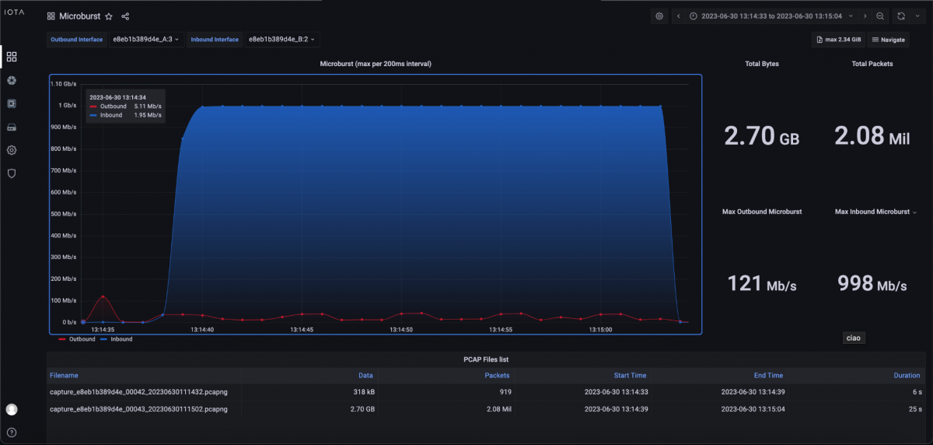Open the storage drive icon in sidebar
933x445 pixels.
(12, 127)
